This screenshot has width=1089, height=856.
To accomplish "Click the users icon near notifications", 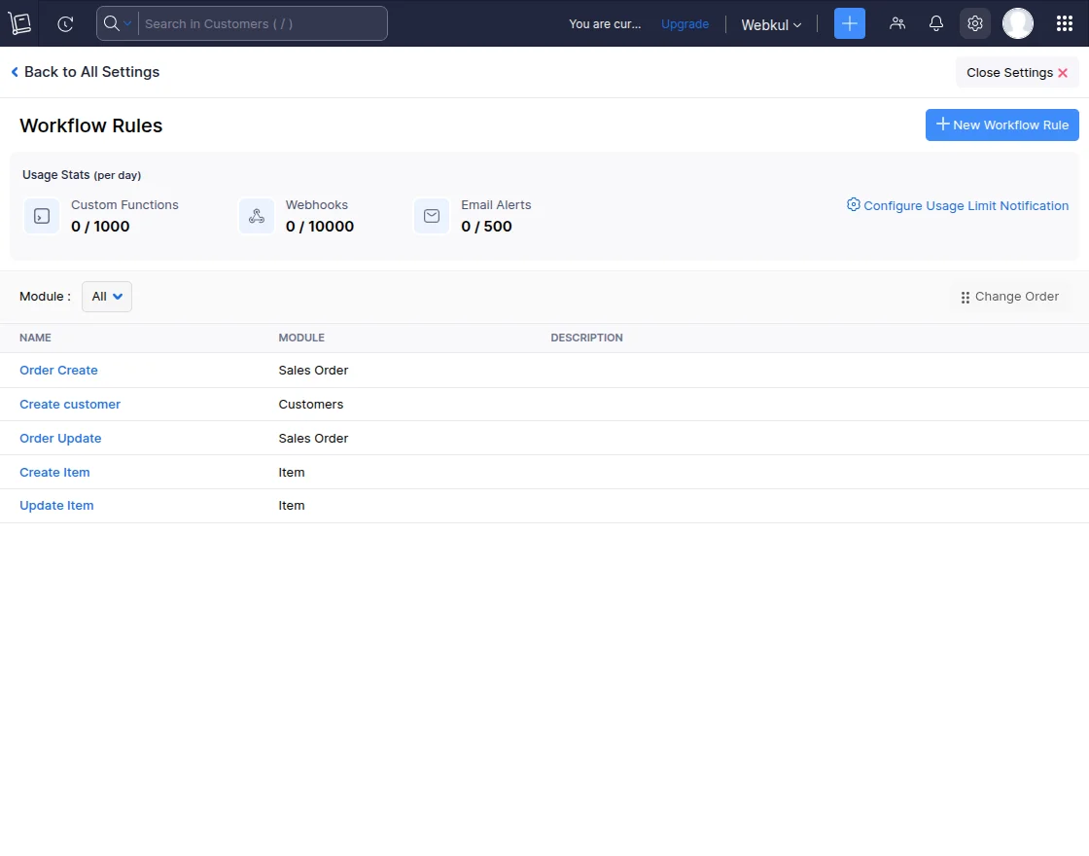I will 897,22.
